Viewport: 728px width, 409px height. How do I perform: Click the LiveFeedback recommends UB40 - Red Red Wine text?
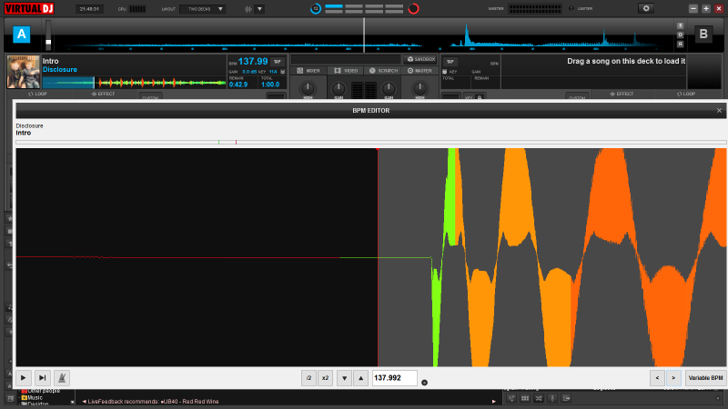153,402
